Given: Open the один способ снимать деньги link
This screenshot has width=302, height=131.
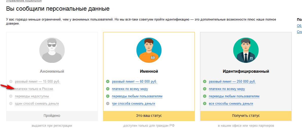Looking at the screenshot, I should [x=37, y=104].
